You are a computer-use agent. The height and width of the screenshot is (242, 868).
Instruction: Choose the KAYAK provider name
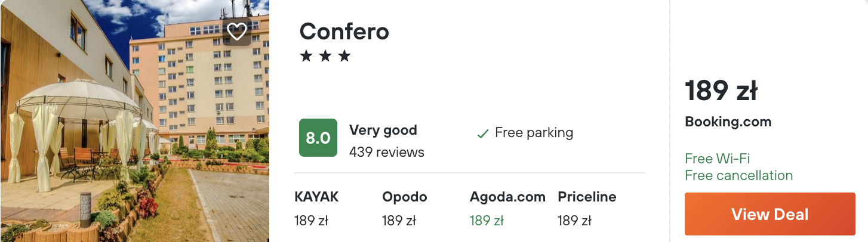click(x=316, y=197)
